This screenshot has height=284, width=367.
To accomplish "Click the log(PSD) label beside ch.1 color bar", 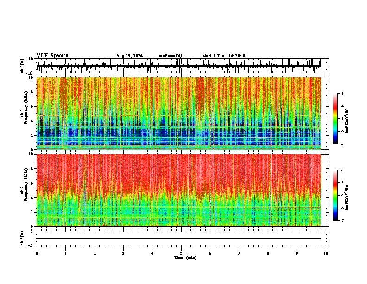I will coord(347,121).
